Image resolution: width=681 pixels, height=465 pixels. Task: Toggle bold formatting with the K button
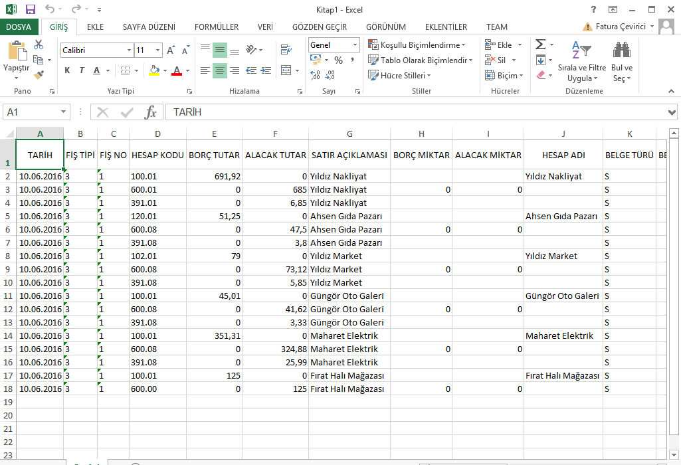tap(67, 70)
